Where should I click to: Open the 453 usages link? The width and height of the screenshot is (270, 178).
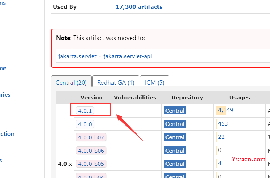pos(223,123)
